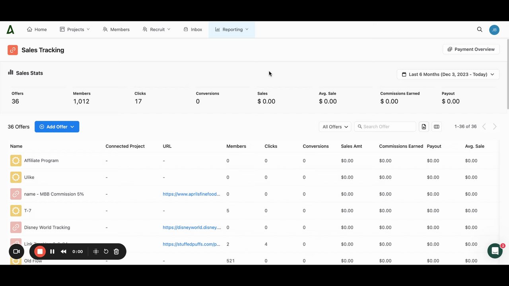Click the Disney World Tracking link icon
This screenshot has width=509, height=286.
coord(16,227)
